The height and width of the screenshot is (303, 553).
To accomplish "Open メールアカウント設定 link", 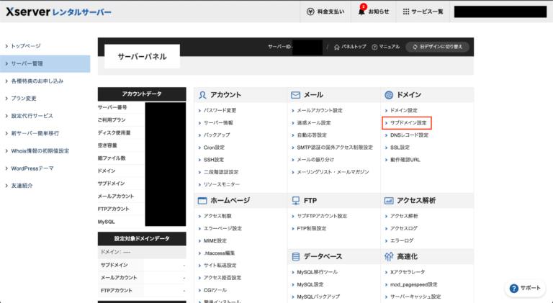I will pos(319,111).
